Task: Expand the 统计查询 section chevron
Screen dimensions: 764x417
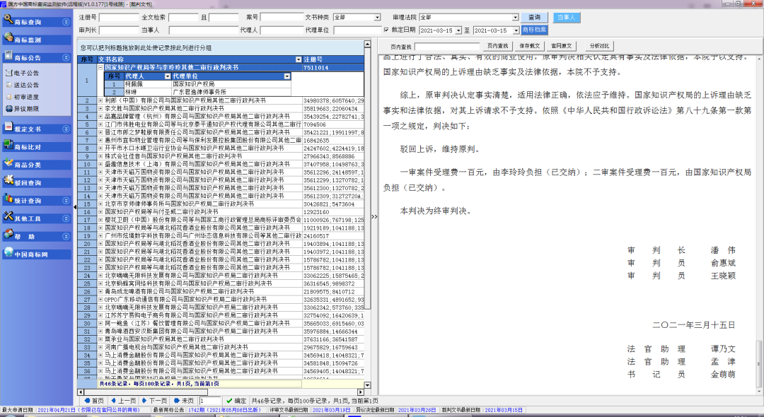Action: click(x=66, y=201)
